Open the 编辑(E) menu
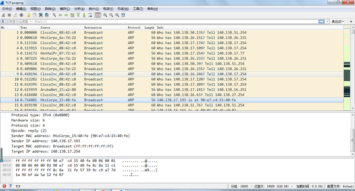 tap(21, 9)
